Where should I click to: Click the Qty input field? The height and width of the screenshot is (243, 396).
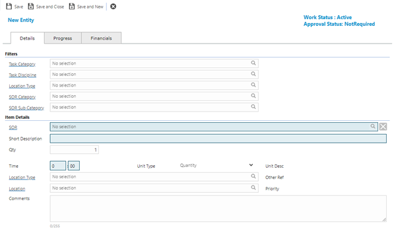(74, 149)
